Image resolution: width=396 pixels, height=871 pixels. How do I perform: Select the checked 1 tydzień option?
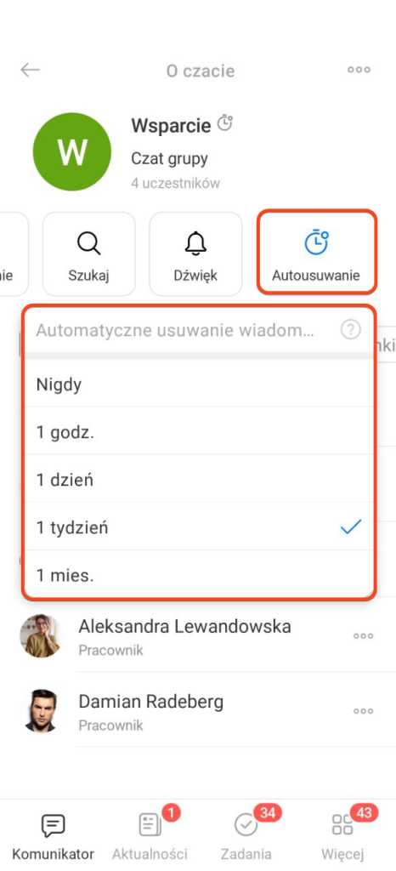point(199,527)
